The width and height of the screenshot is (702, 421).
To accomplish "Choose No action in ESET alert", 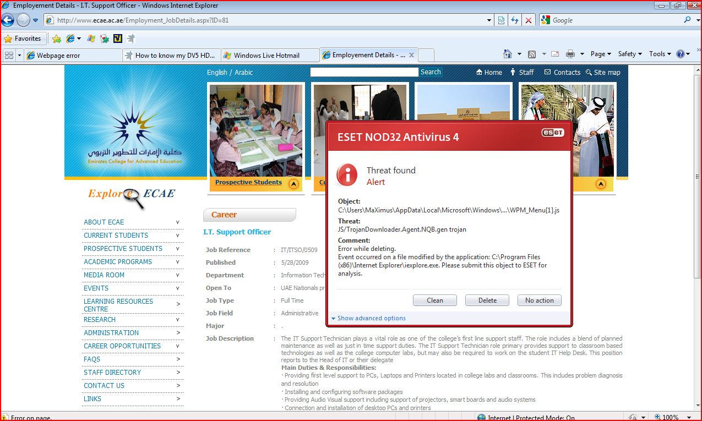I will click(540, 300).
